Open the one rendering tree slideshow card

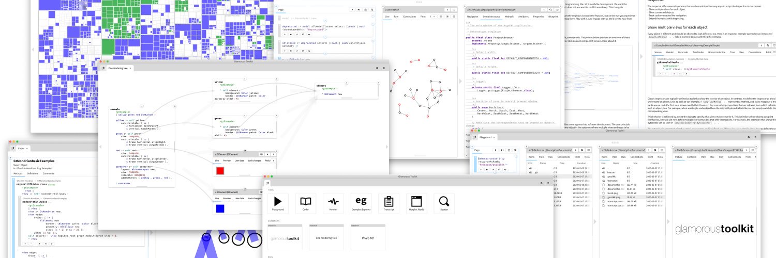(326, 237)
